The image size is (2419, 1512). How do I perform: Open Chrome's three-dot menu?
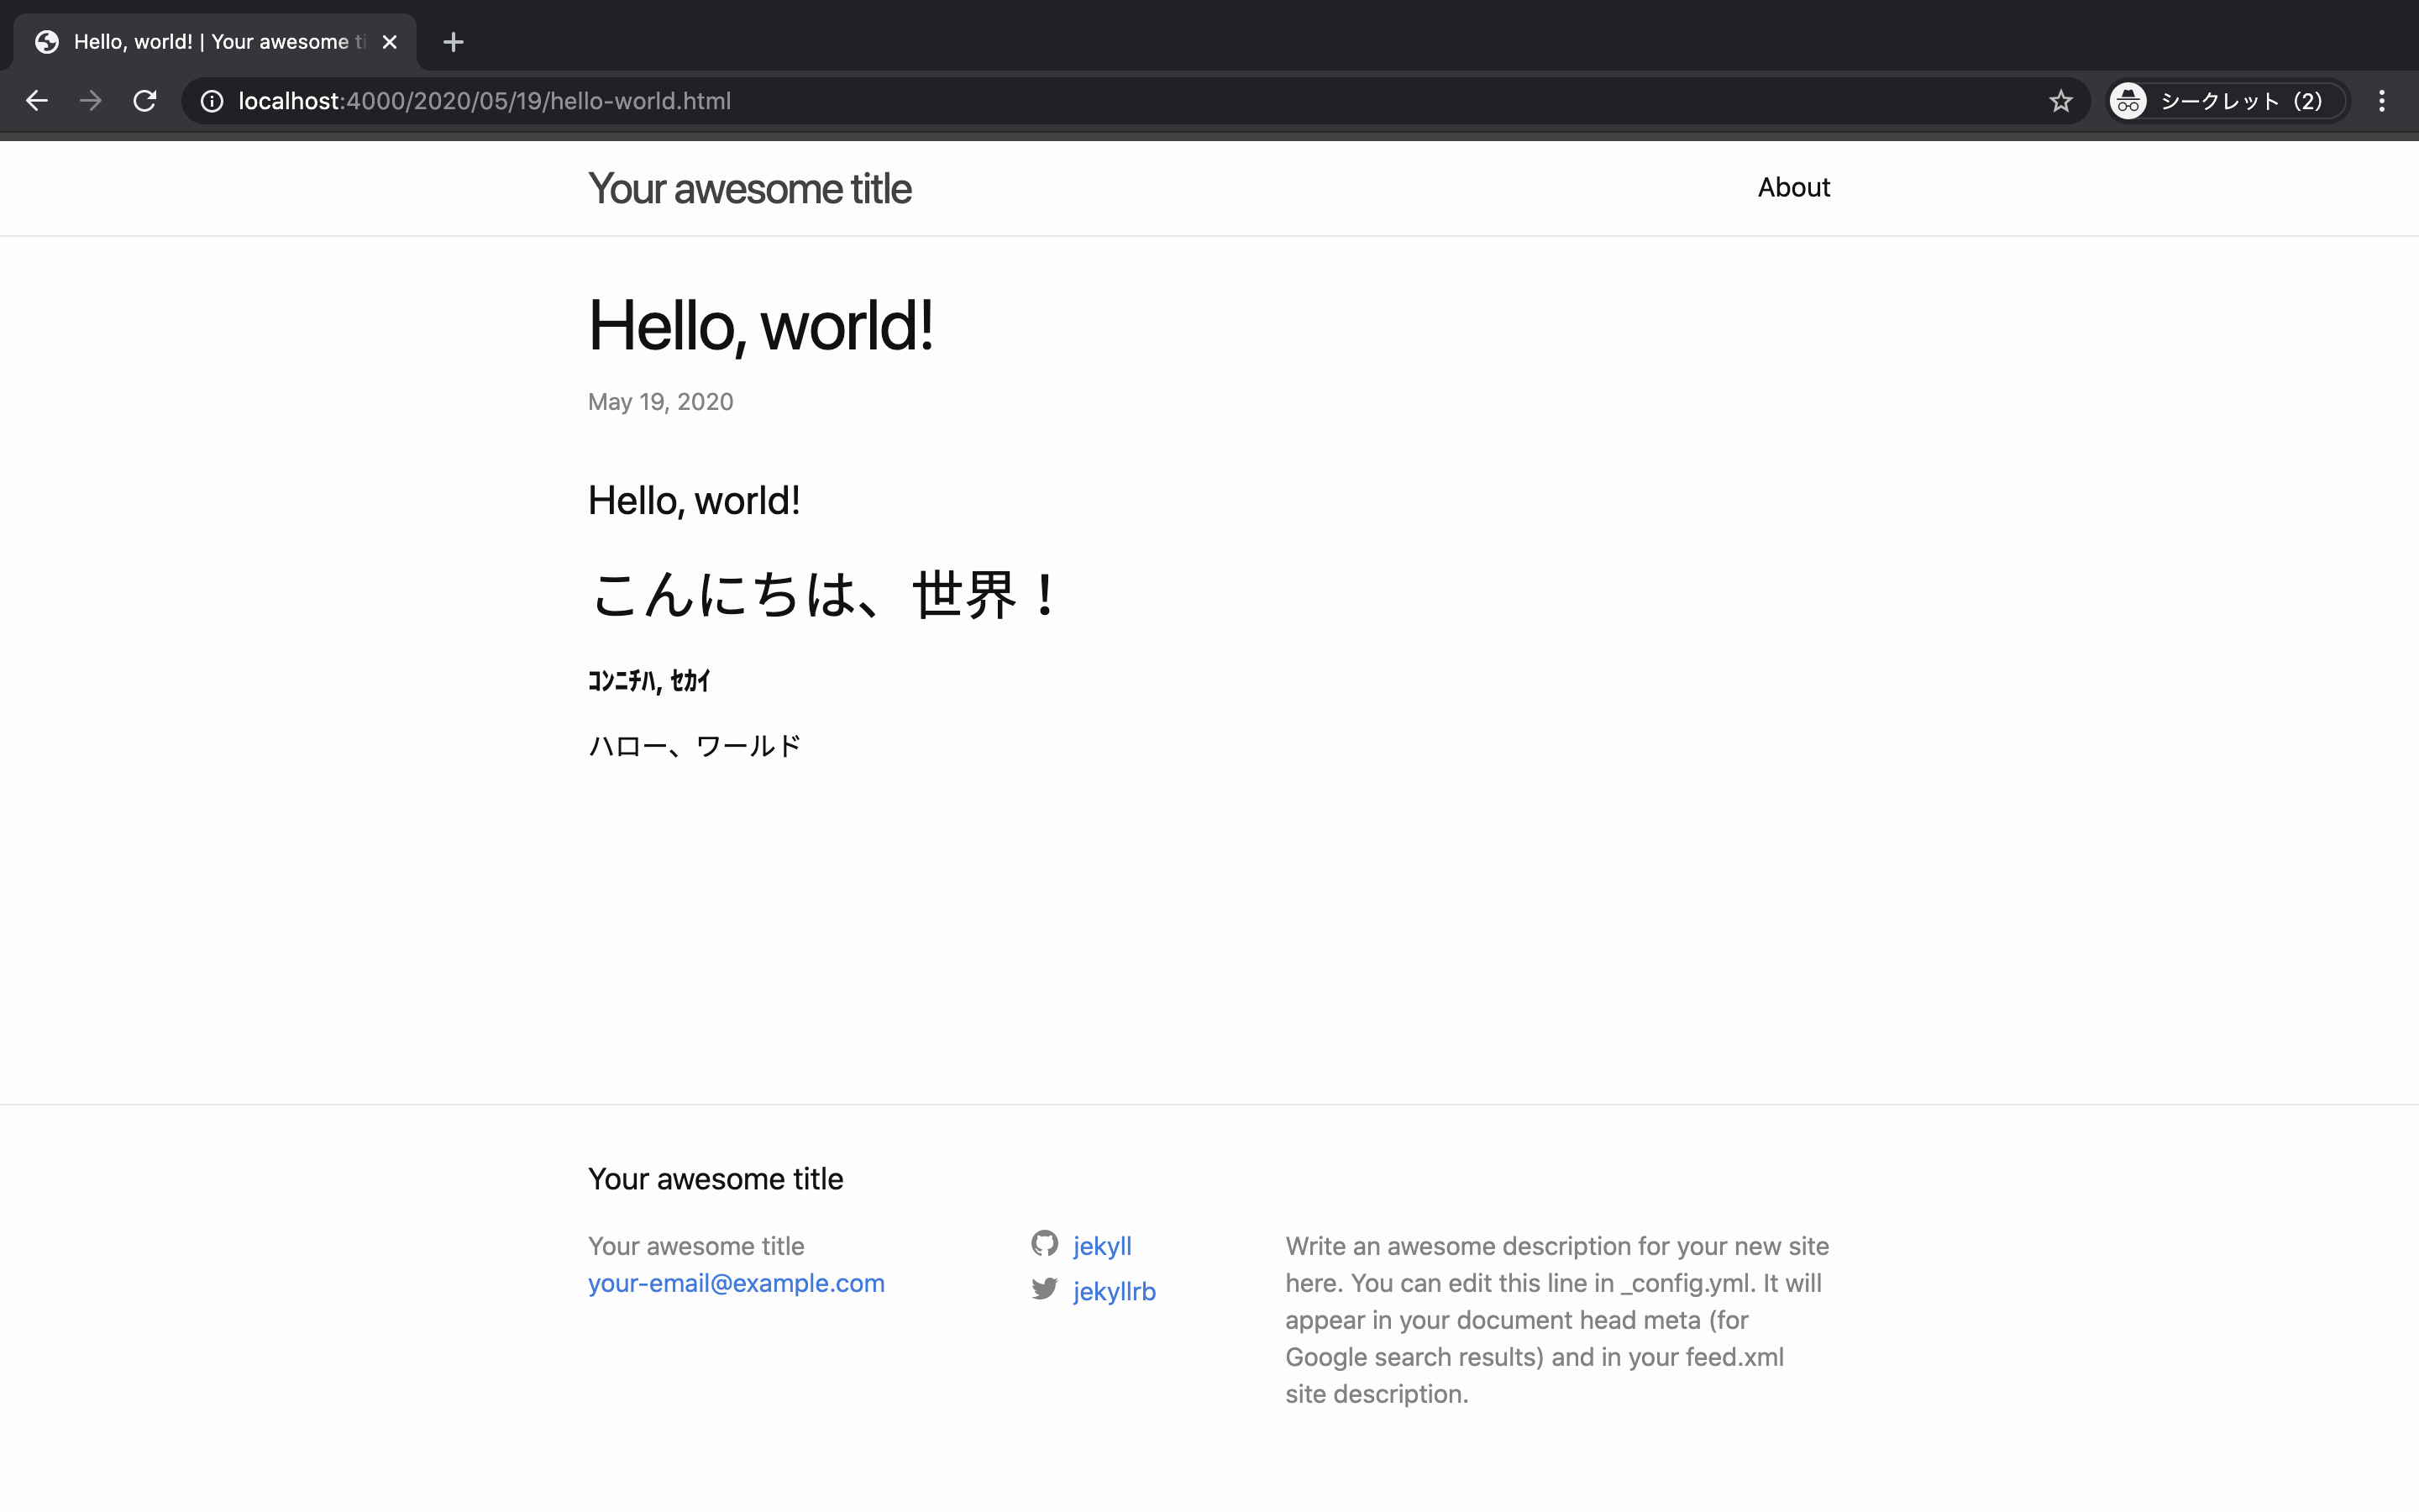2381,101
